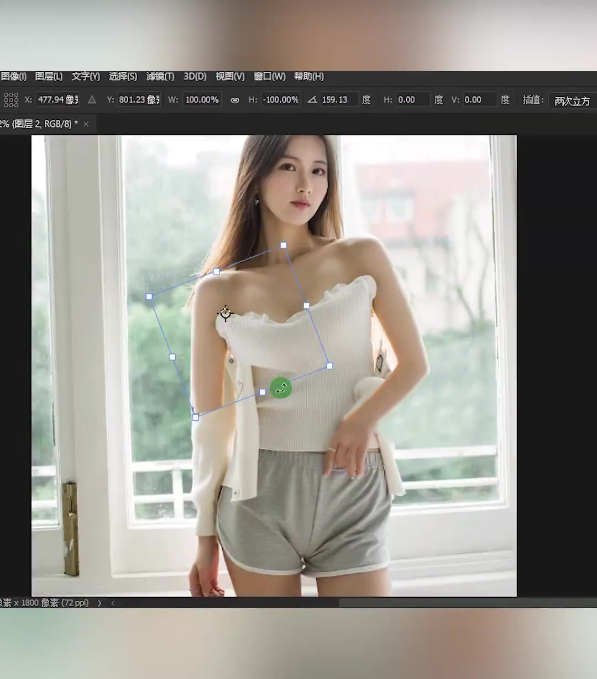This screenshot has width=597, height=679.
Task: Click the horizontal scrollbar left arrow
Action: coord(113,603)
